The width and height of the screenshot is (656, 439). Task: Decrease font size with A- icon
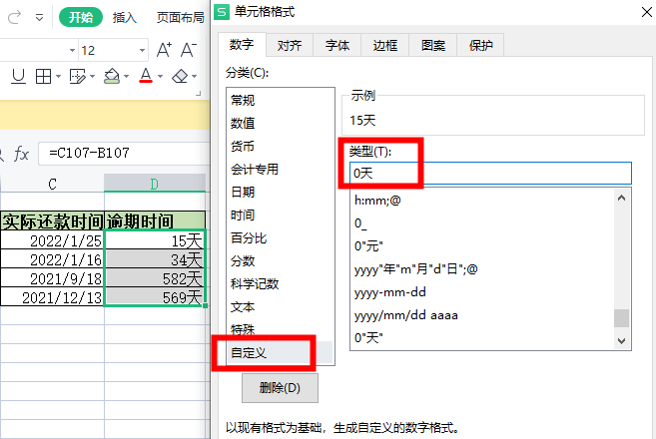(x=189, y=50)
